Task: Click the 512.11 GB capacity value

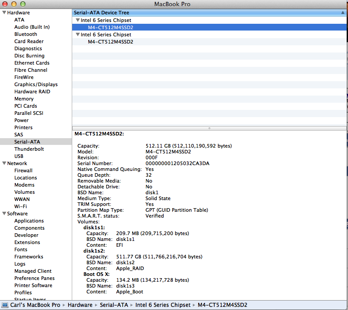Action: coord(189,146)
